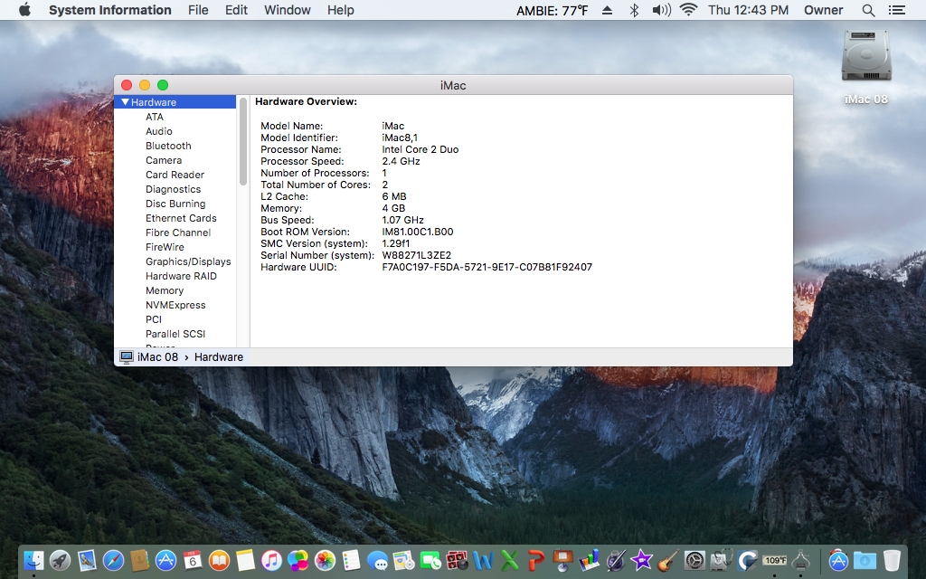The image size is (926, 579).
Task: Click the eject icon in the menu bar
Action: point(607,10)
